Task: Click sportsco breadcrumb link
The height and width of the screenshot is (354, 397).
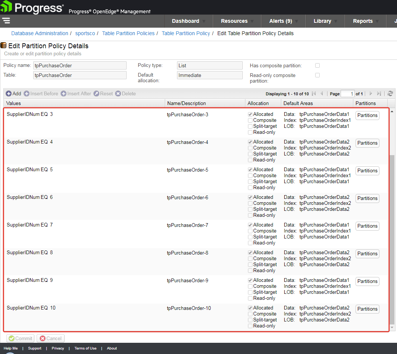Action: [85, 33]
